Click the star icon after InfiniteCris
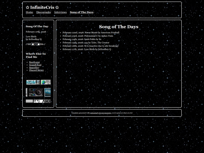This screenshot has height=153, width=204. tap(57, 8)
